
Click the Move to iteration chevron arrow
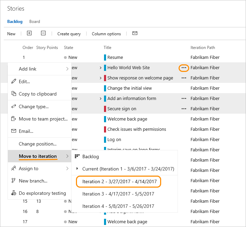click(67, 156)
